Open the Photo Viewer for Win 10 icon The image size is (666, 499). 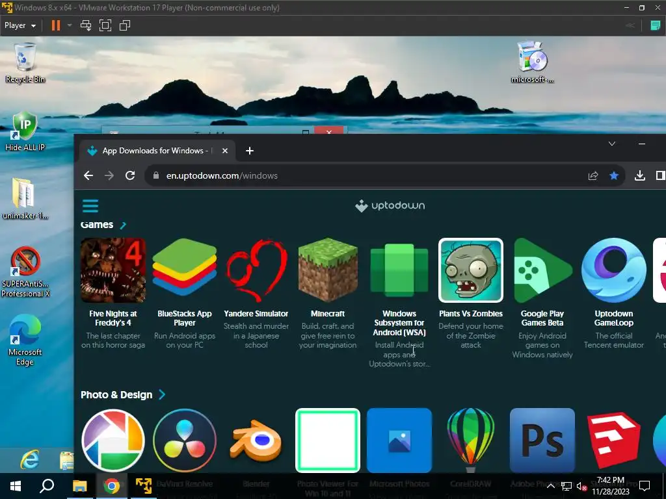[x=328, y=441]
